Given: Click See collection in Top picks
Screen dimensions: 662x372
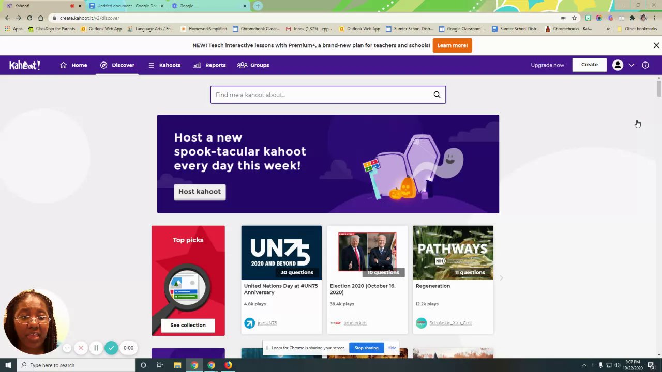Looking at the screenshot, I should point(188,325).
